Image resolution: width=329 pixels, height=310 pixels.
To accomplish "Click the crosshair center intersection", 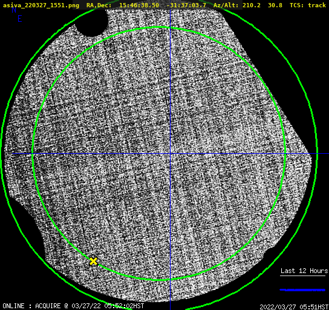I will pos(170,154).
